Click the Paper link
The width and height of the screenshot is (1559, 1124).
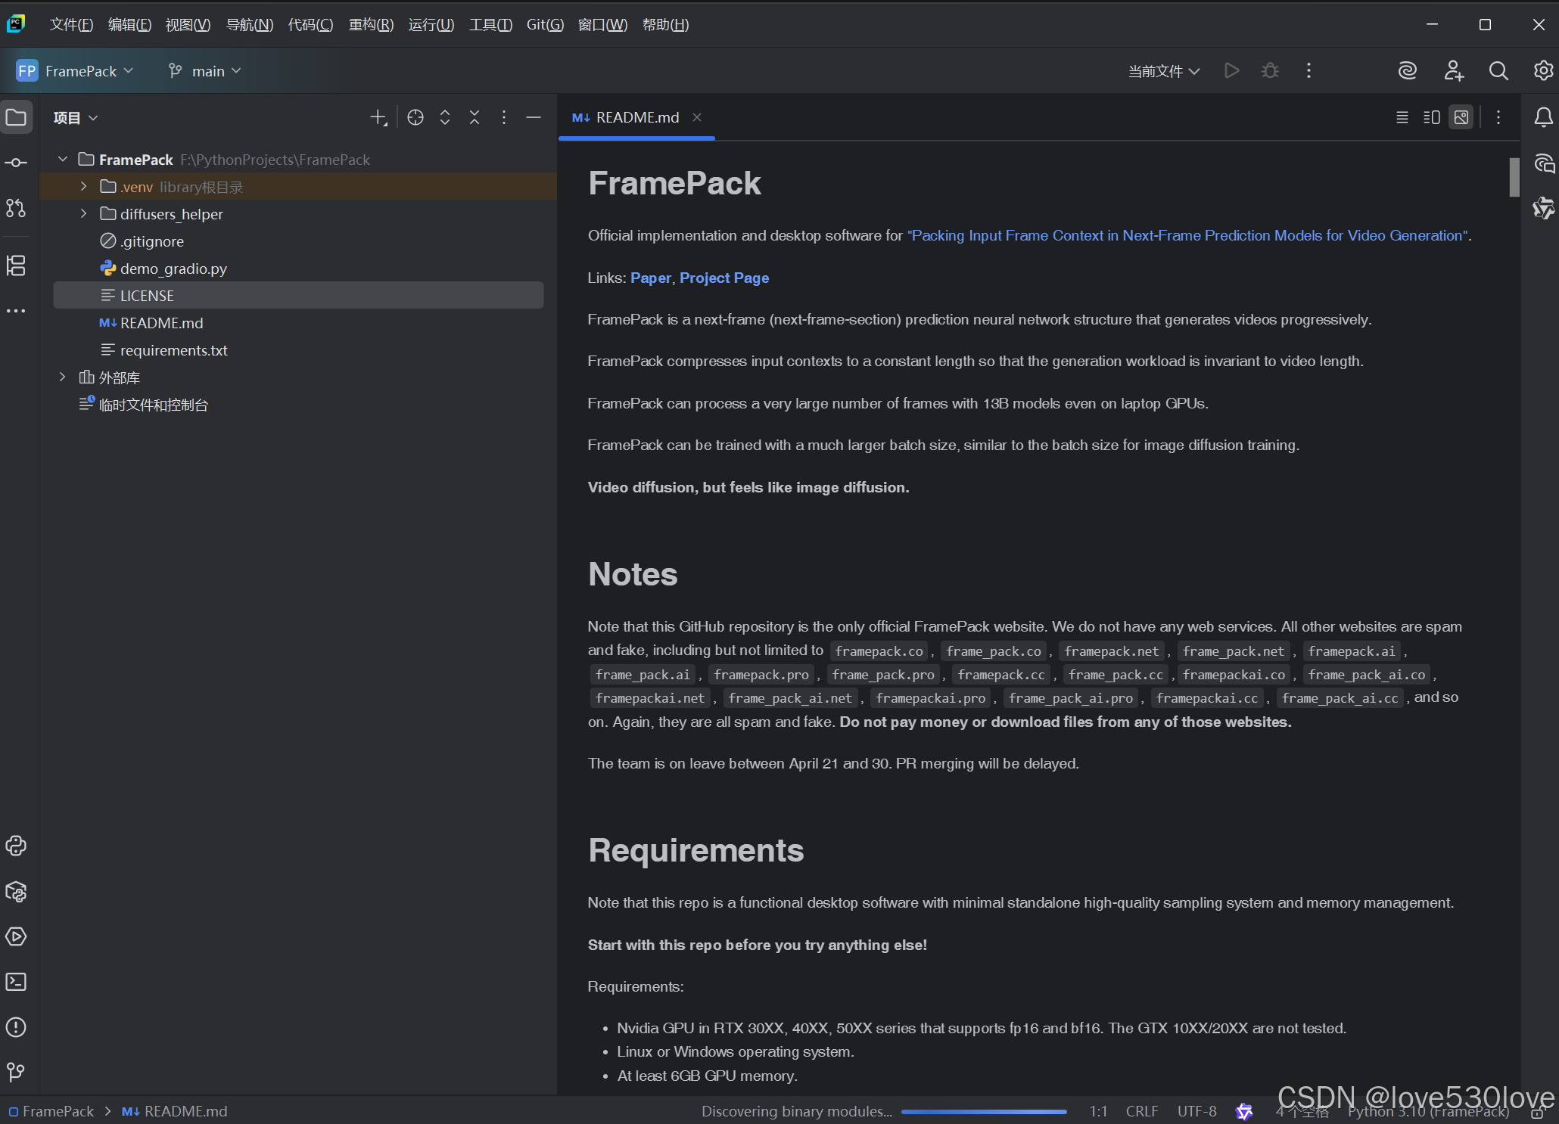pos(650,278)
